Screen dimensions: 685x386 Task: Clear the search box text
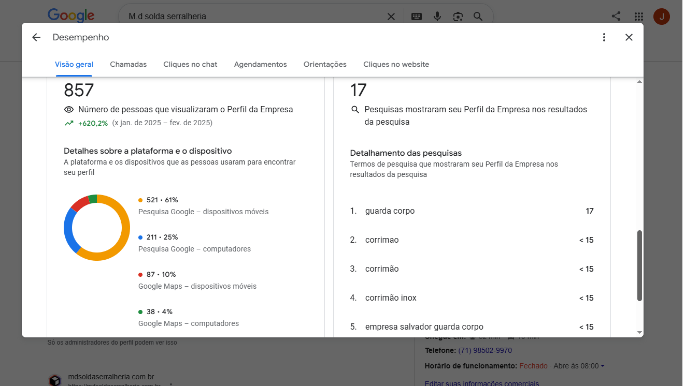(x=391, y=17)
